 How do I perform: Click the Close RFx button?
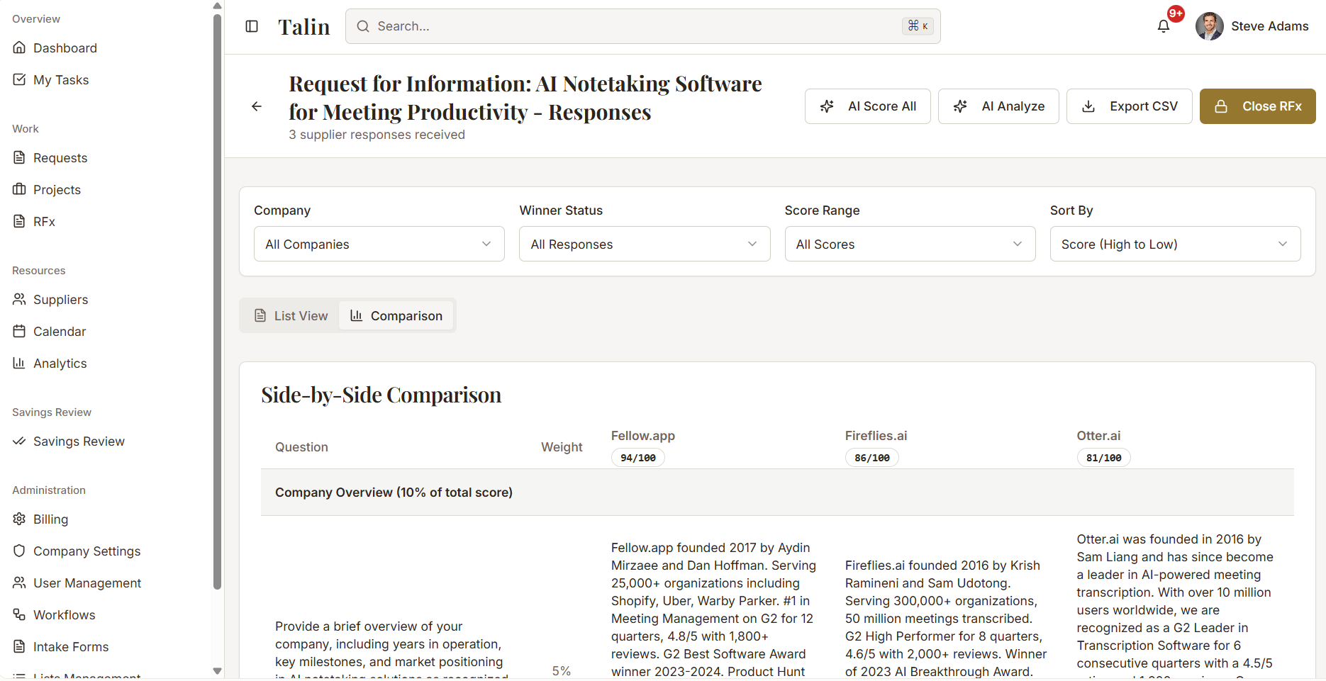pos(1258,106)
